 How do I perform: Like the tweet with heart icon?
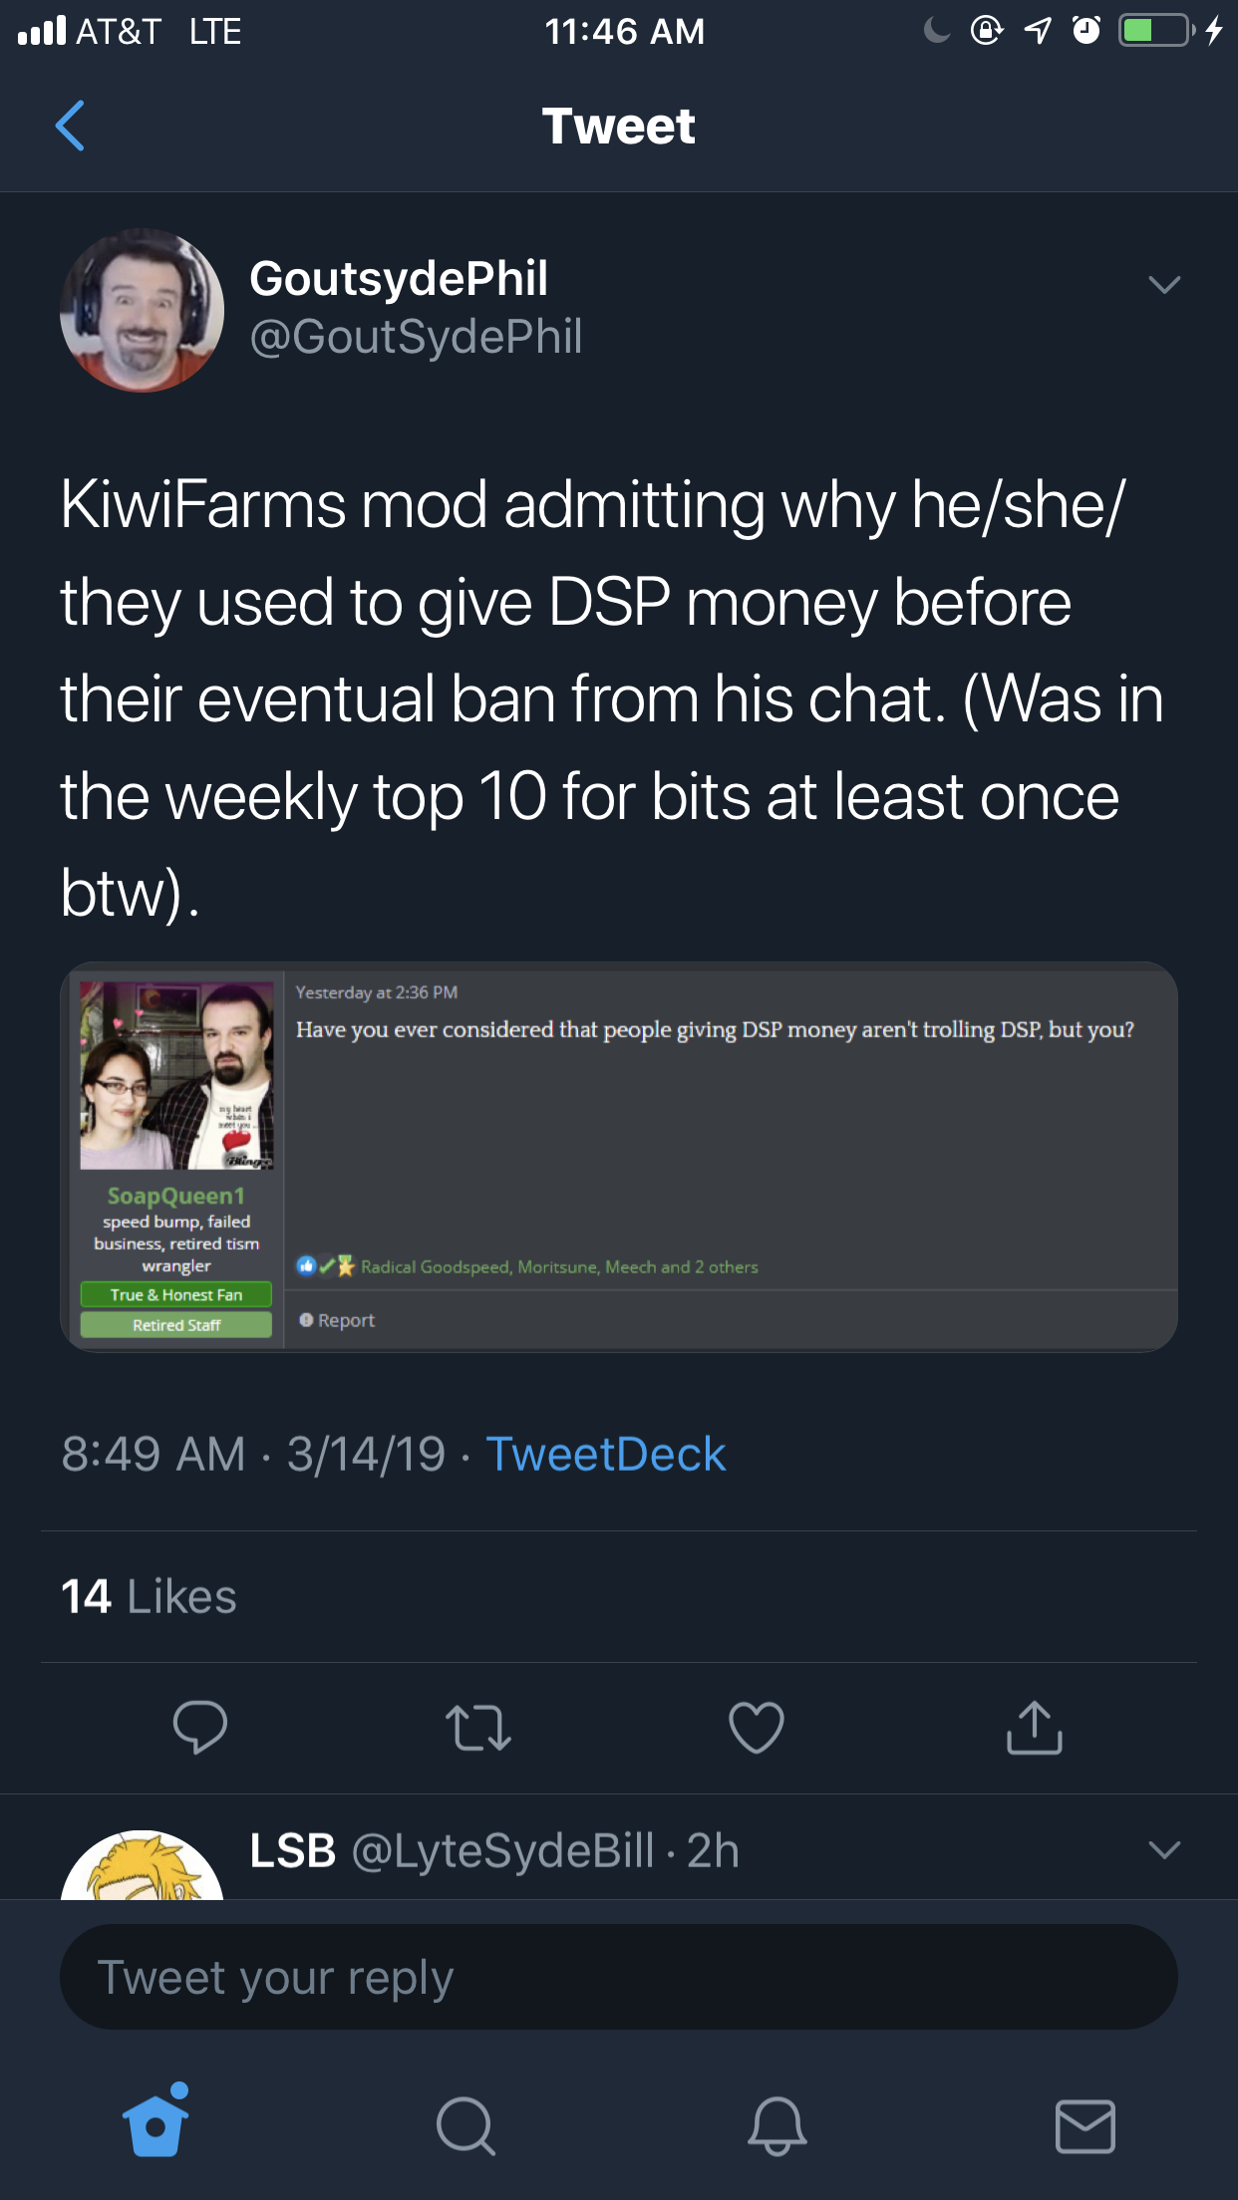[757, 1727]
